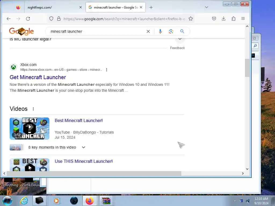Click the vertical scrollbar thumb
This screenshot has height=206, width=275.
(x=247, y=68)
